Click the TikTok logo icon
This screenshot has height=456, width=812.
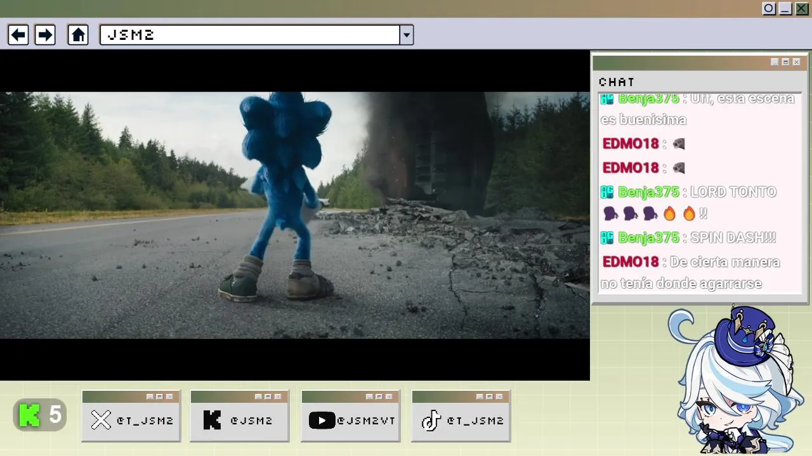point(431,420)
